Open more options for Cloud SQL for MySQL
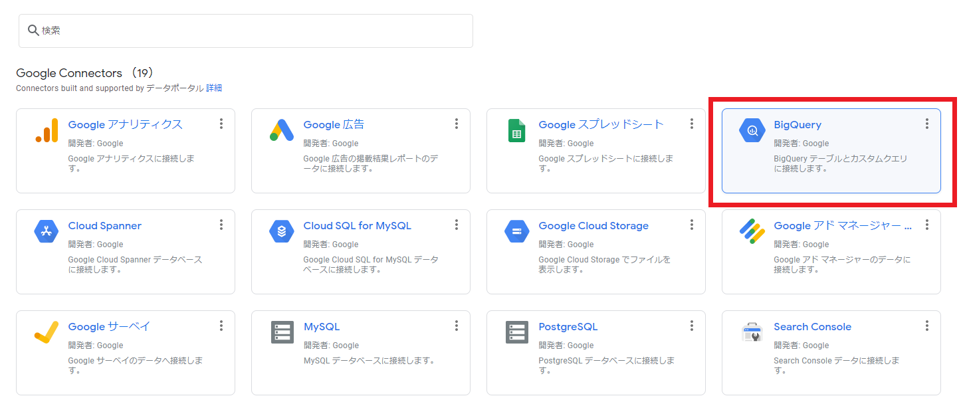The width and height of the screenshot is (961, 402). click(457, 225)
